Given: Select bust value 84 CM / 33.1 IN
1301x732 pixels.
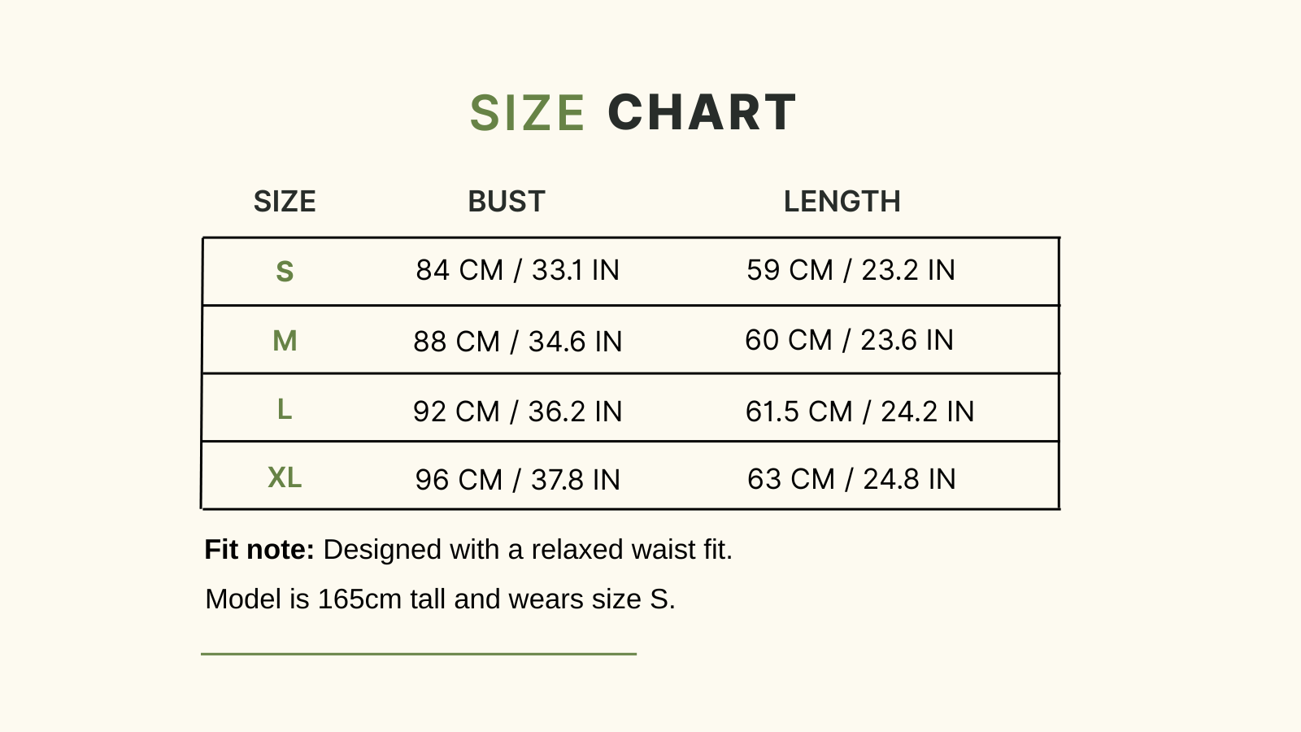Looking at the screenshot, I should (x=518, y=270).
